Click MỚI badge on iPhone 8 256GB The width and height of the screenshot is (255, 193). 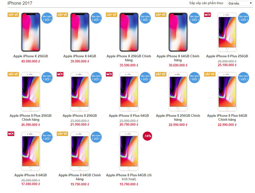pyautogui.click(x=60, y=74)
